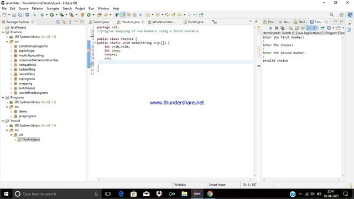Click the Save All toolbar icon
Image resolution: width=354 pixels, height=199 pixels.
(20, 15)
